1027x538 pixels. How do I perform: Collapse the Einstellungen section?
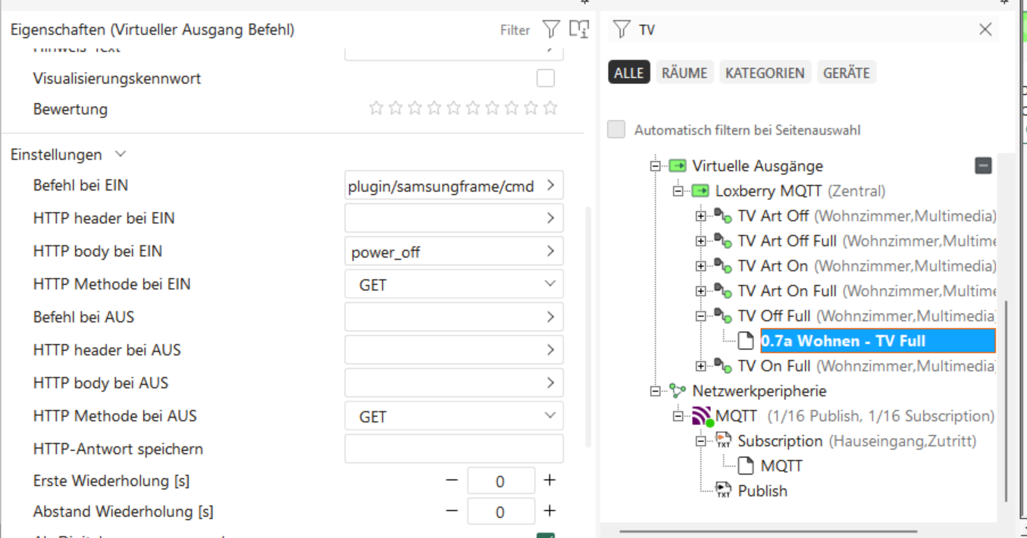(x=121, y=155)
